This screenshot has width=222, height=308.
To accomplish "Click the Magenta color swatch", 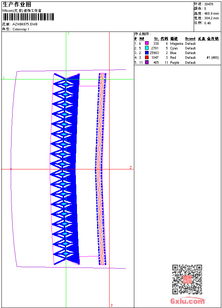I will tap(146, 43).
